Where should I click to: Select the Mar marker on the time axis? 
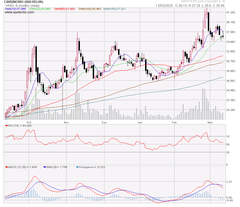point(210,123)
